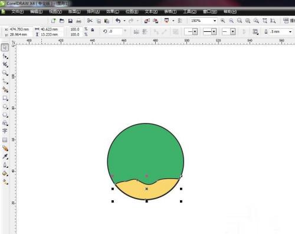Undo the last action
The width and height of the screenshot is (295, 234).
pos(118,21)
